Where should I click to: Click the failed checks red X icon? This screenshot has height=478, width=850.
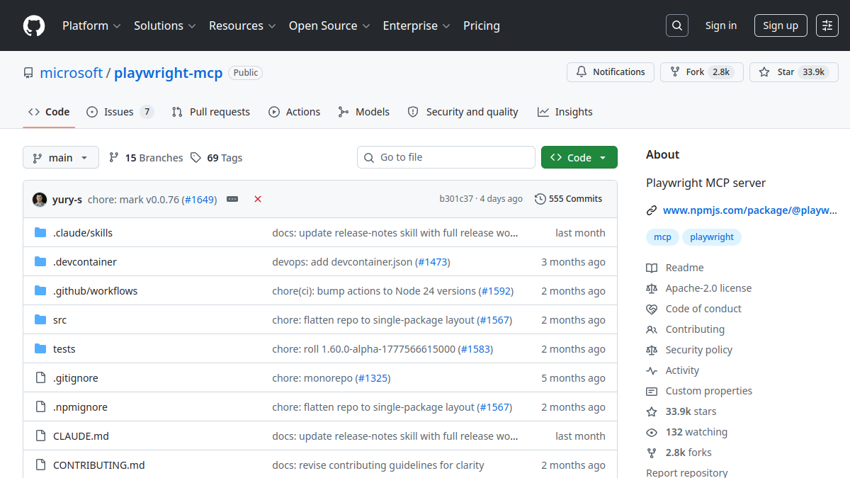[258, 199]
